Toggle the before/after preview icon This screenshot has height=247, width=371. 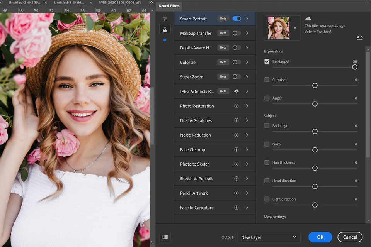pyautogui.click(x=165, y=237)
